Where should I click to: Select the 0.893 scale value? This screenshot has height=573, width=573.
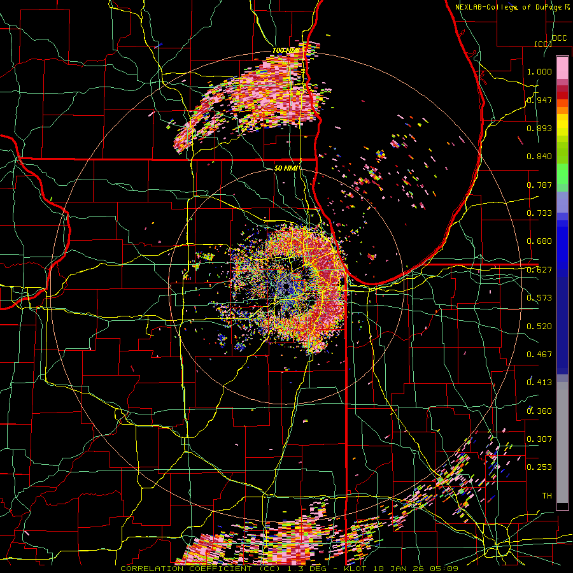[x=539, y=128]
